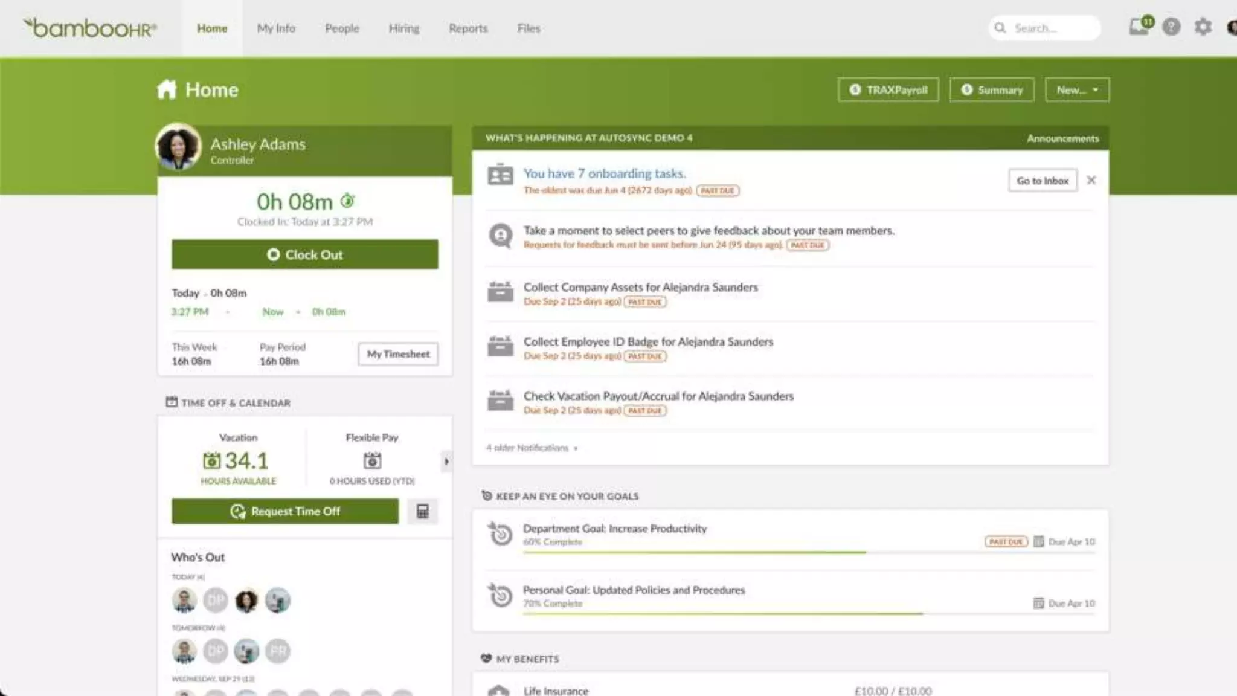Click the Request Time Off button
The height and width of the screenshot is (696, 1237).
click(285, 512)
